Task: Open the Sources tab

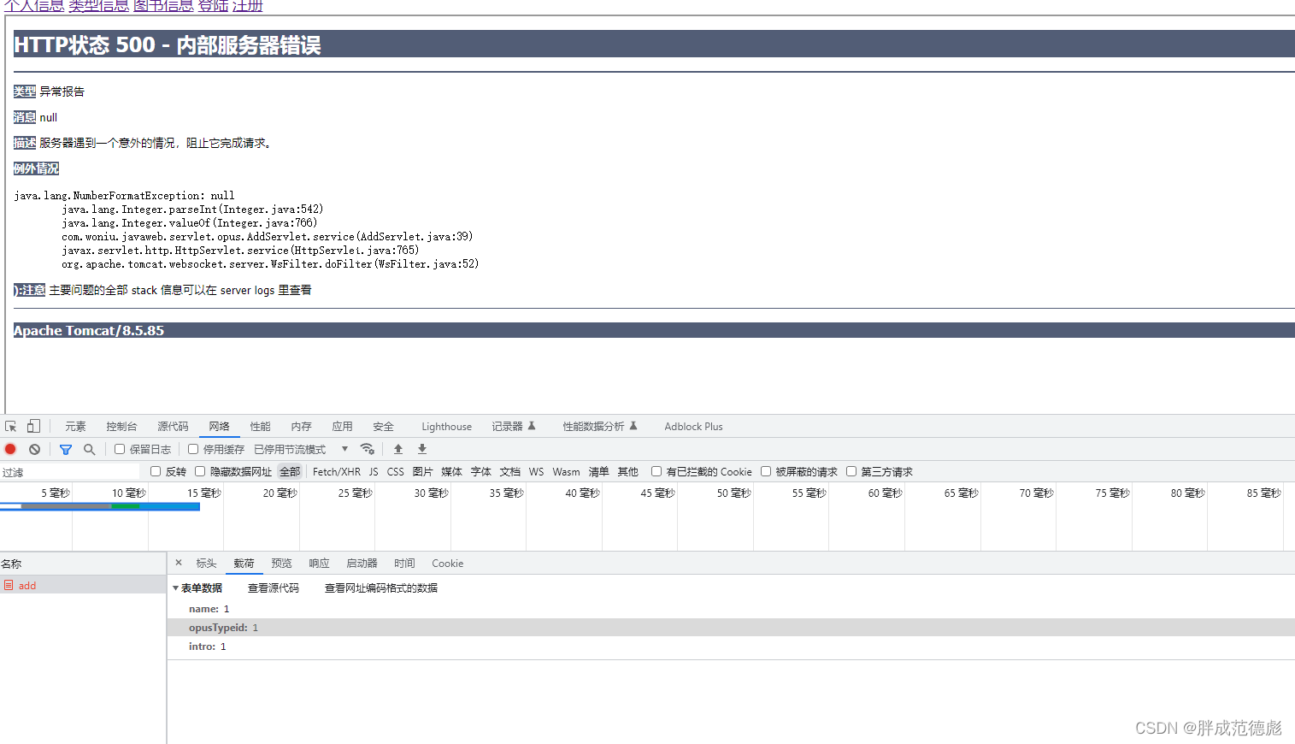Action: 173,426
